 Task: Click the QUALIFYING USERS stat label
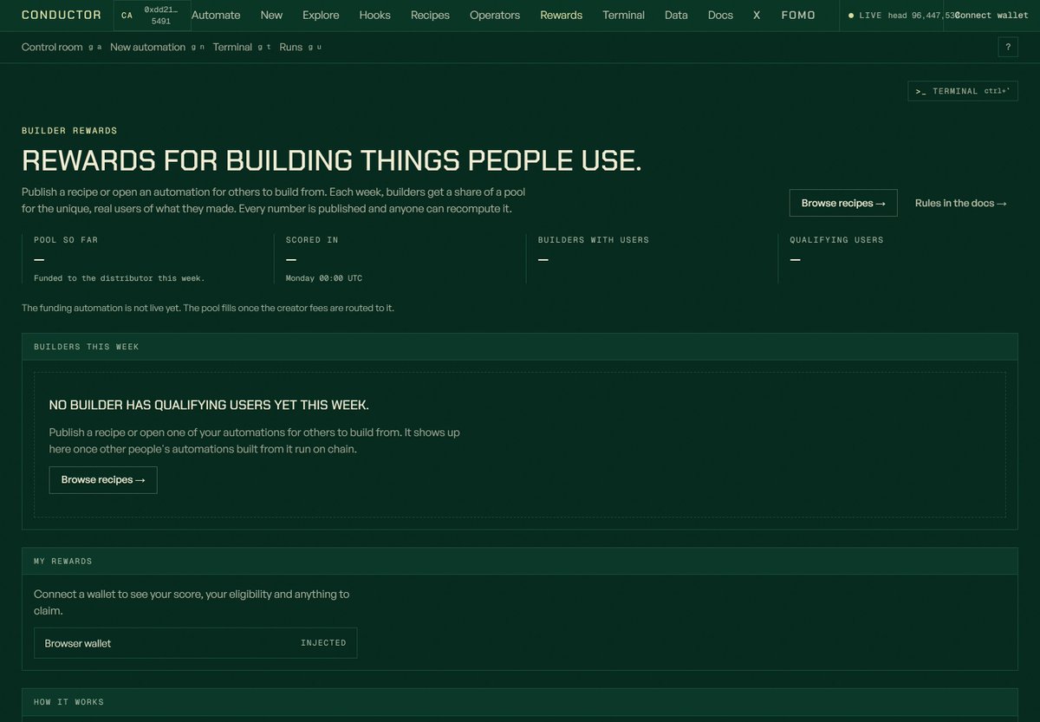pyautogui.click(x=836, y=240)
